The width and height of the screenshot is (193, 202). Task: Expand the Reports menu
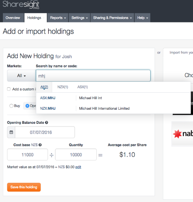point(58,18)
